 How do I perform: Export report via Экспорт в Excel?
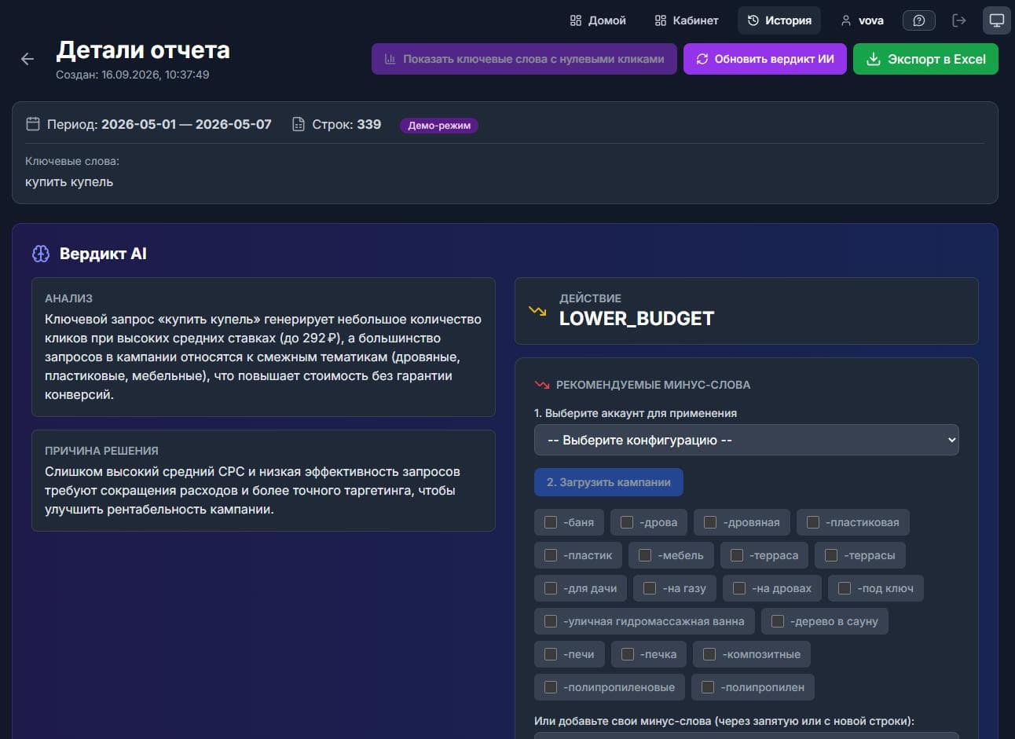coord(925,59)
